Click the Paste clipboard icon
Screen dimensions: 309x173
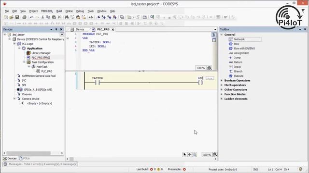pos(54,17)
